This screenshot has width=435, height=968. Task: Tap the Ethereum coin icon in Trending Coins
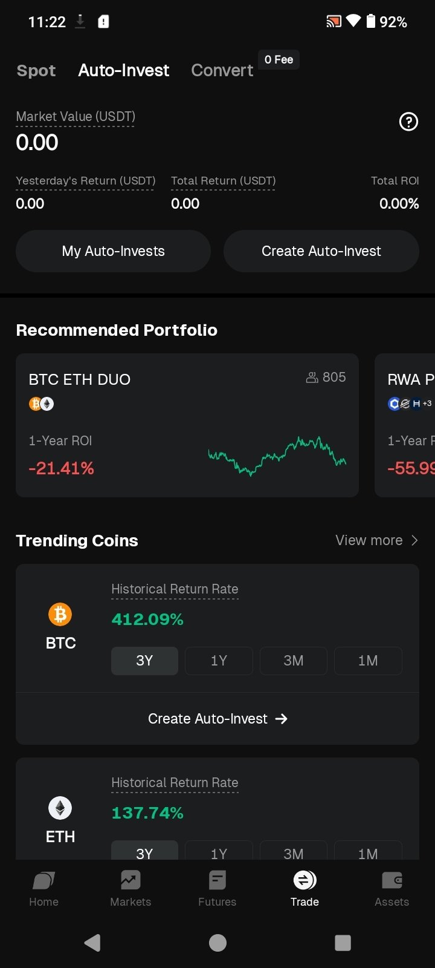(60, 808)
